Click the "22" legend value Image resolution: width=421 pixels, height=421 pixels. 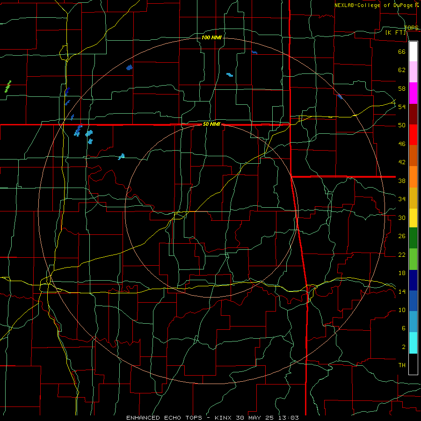402,254
